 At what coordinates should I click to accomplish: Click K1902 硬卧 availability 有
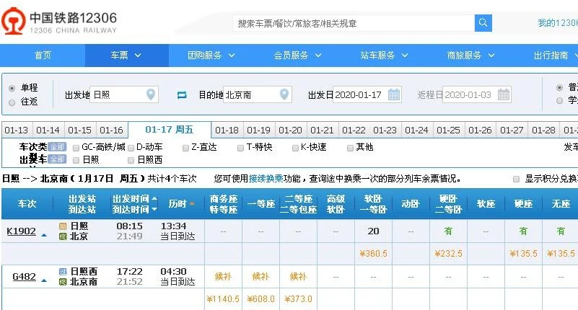(x=448, y=231)
